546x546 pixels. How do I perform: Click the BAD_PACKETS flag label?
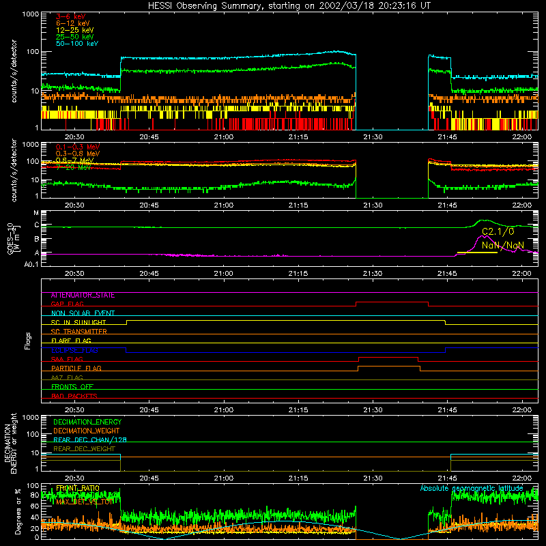point(74,396)
